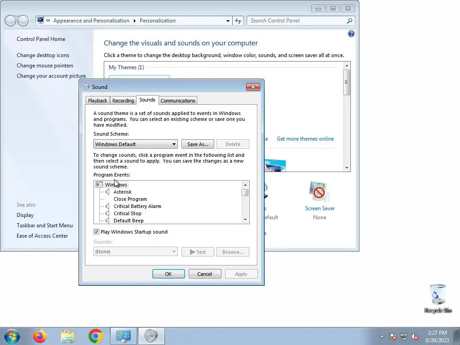Click Program Events scrollbar down arrow
This screenshot has width=460, height=345.
coord(245,219)
